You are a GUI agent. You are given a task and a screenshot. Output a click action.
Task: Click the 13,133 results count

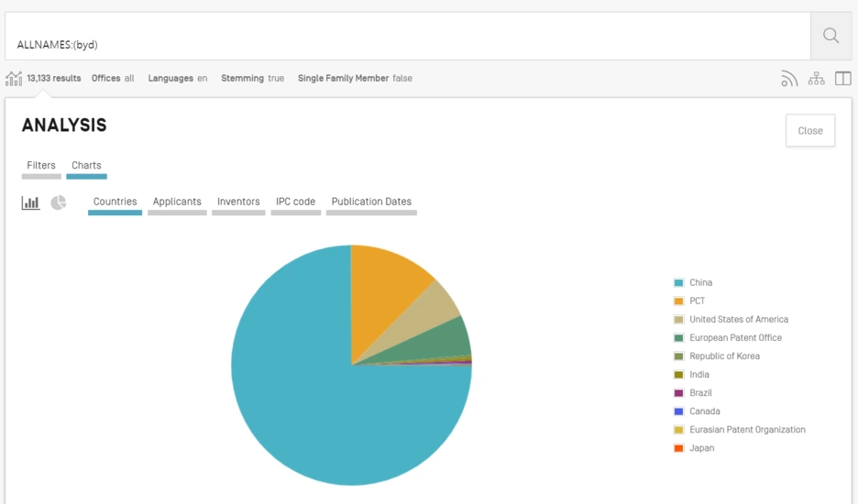pos(53,78)
